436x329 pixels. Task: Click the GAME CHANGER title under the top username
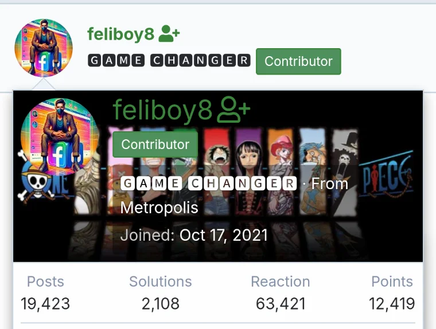pyautogui.click(x=169, y=60)
